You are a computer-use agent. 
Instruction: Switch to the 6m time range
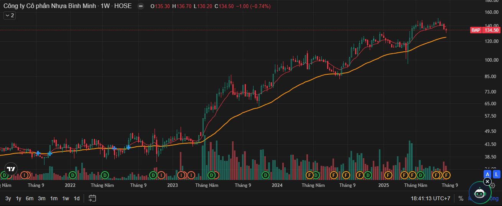click(x=30, y=198)
